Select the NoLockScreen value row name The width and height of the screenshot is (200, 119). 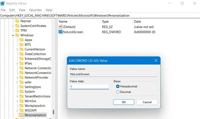(73, 32)
